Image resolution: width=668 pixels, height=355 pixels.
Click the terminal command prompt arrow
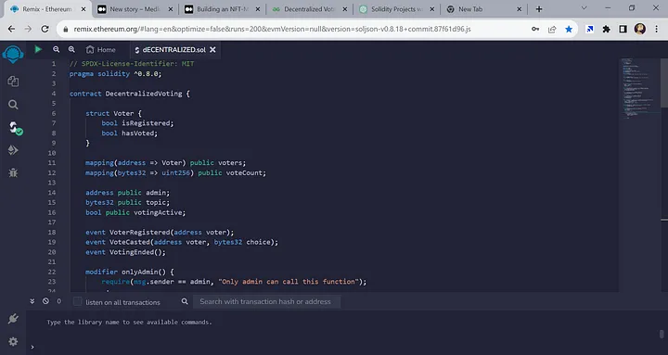click(x=32, y=348)
